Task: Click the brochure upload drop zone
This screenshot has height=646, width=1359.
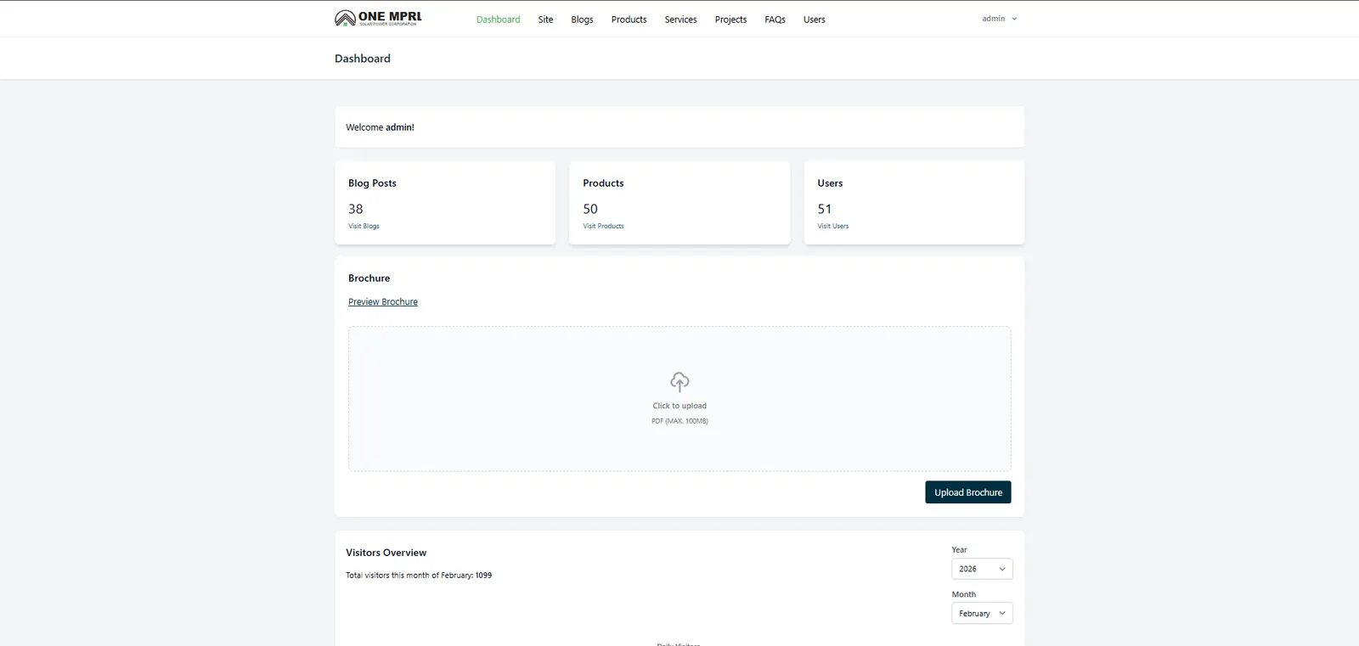Action: [x=679, y=399]
